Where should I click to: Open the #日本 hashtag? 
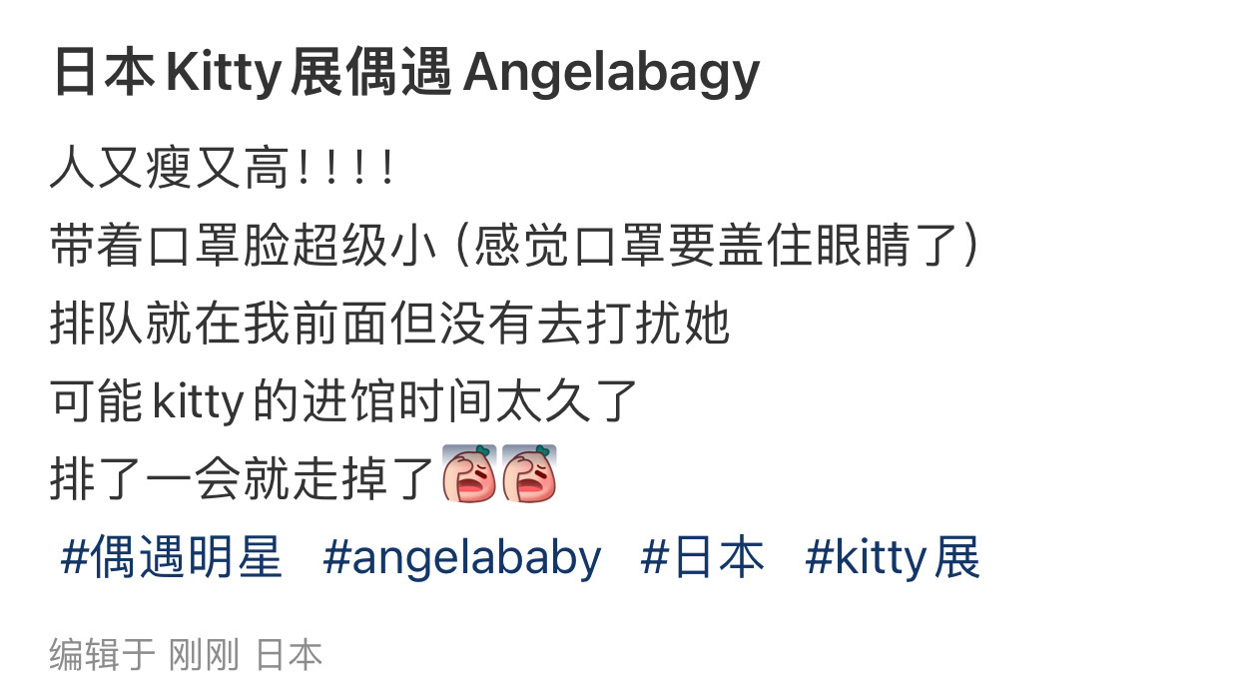[703, 557]
